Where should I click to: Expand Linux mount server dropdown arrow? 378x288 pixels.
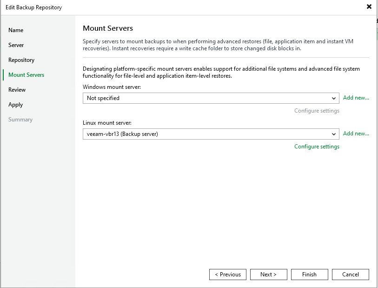(x=334, y=134)
